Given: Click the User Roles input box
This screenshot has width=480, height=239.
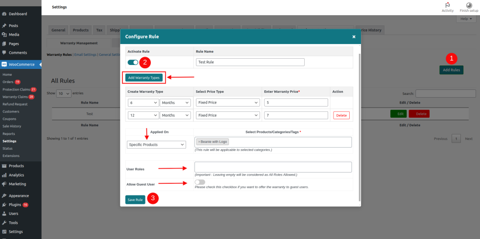Looking at the screenshot, I should (x=273, y=167).
